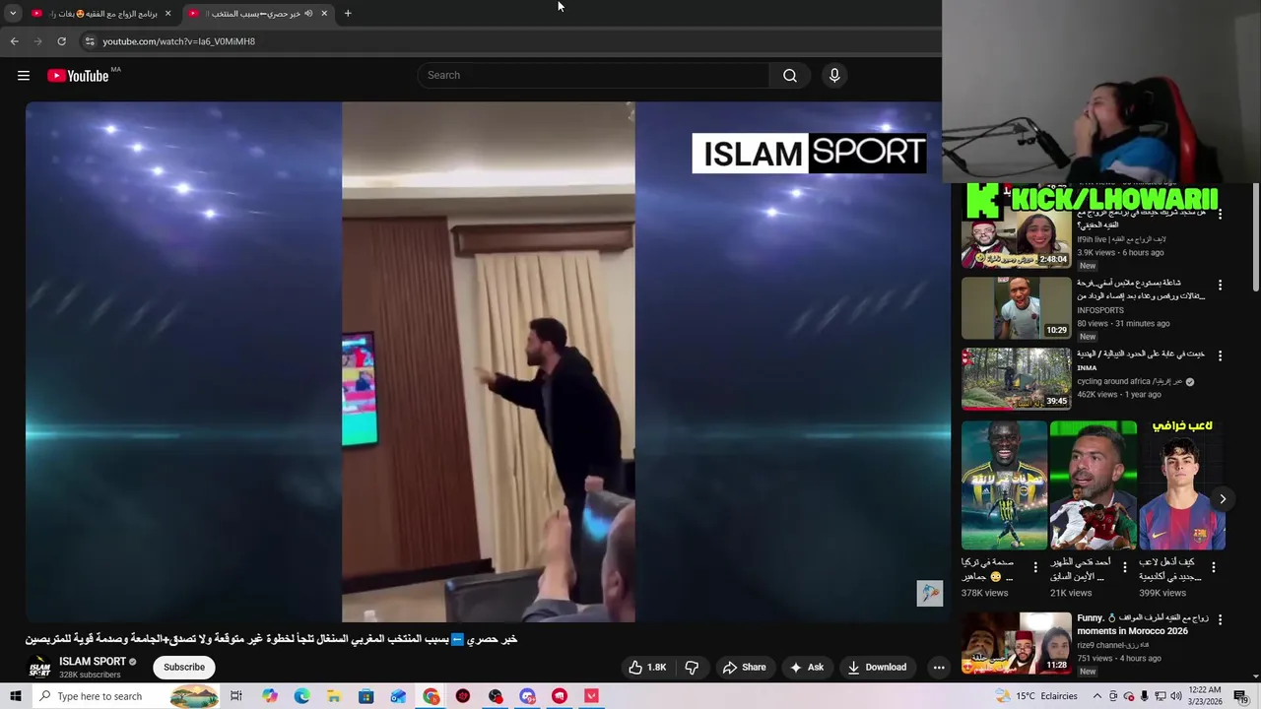The image size is (1261, 709).
Task: Switch to the first YouTube browser tab
Action: tap(101, 14)
